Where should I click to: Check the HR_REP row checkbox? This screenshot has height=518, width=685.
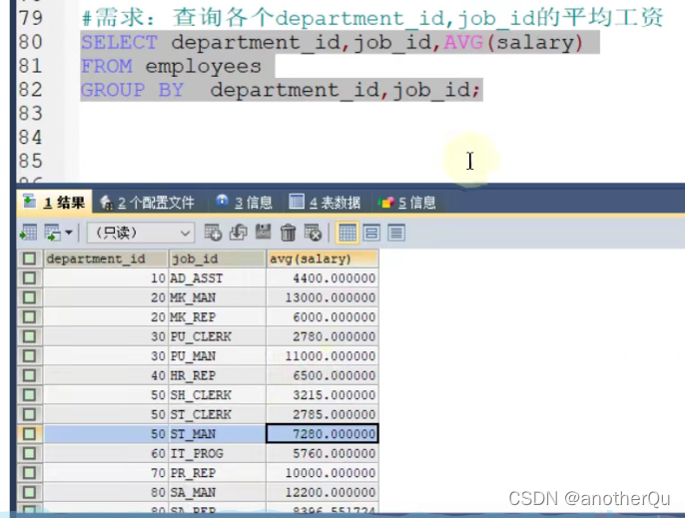(x=29, y=375)
